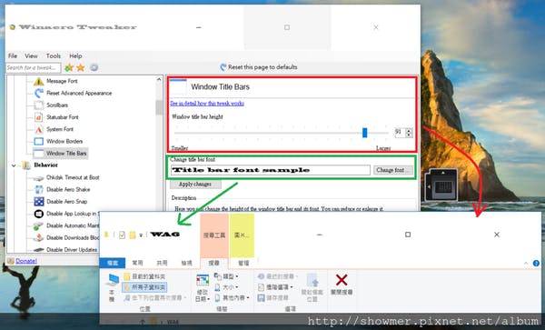Click the date modified calendar icon
The width and height of the screenshot is (545, 330).
(203, 281)
